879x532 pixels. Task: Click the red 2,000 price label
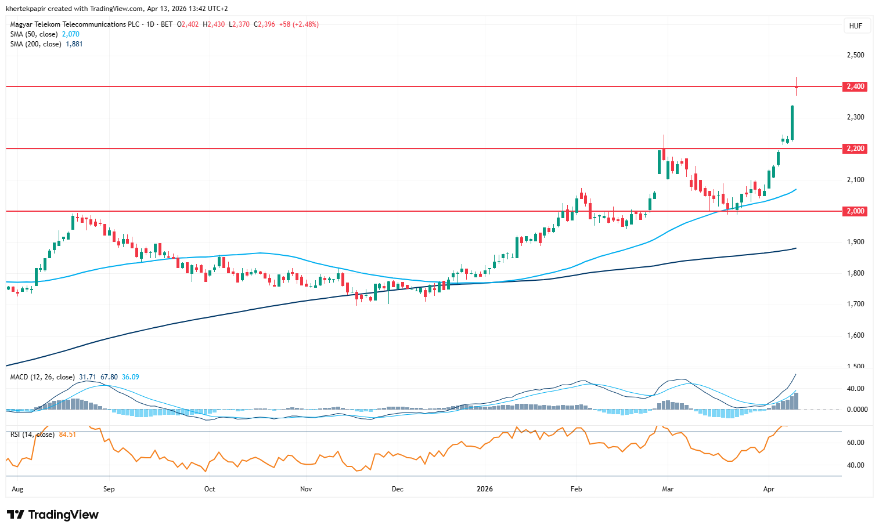pyautogui.click(x=855, y=211)
